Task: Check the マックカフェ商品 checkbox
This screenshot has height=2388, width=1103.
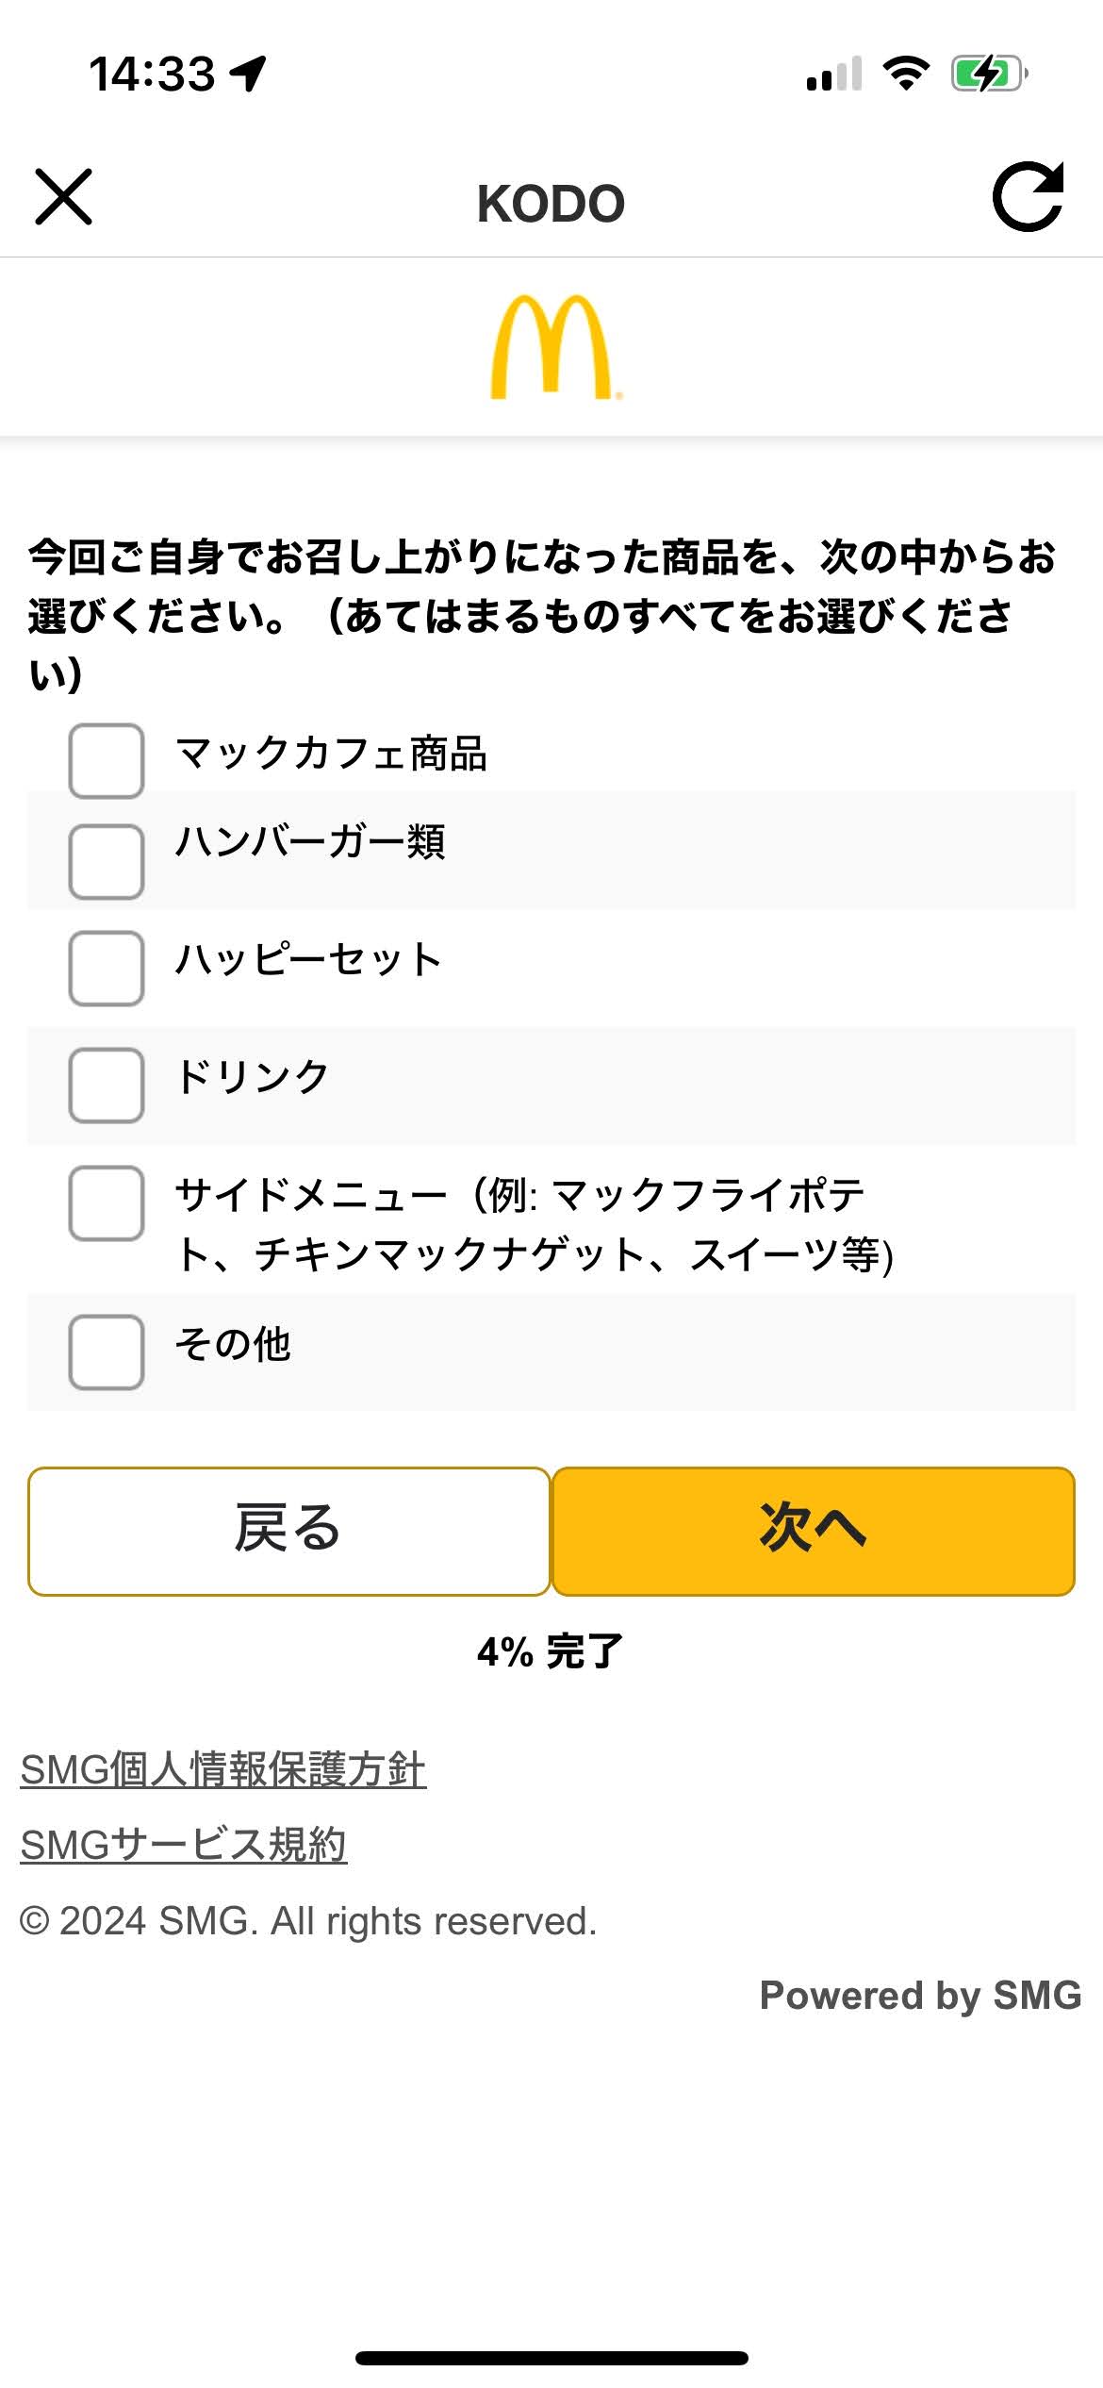Action: point(107,761)
